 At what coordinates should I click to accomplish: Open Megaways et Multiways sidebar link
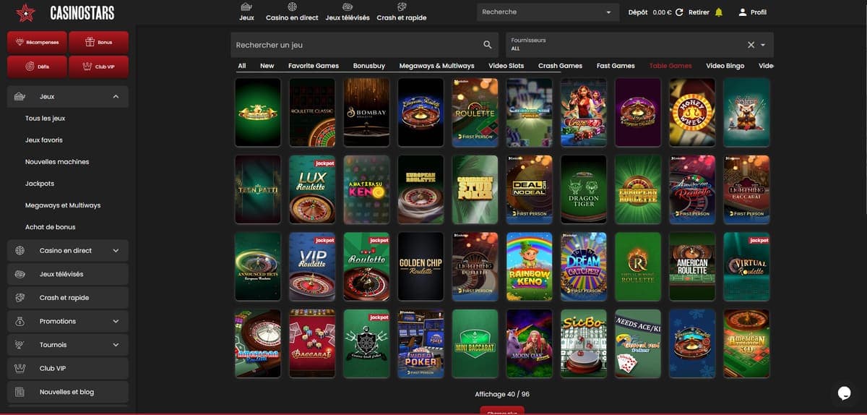coord(63,205)
